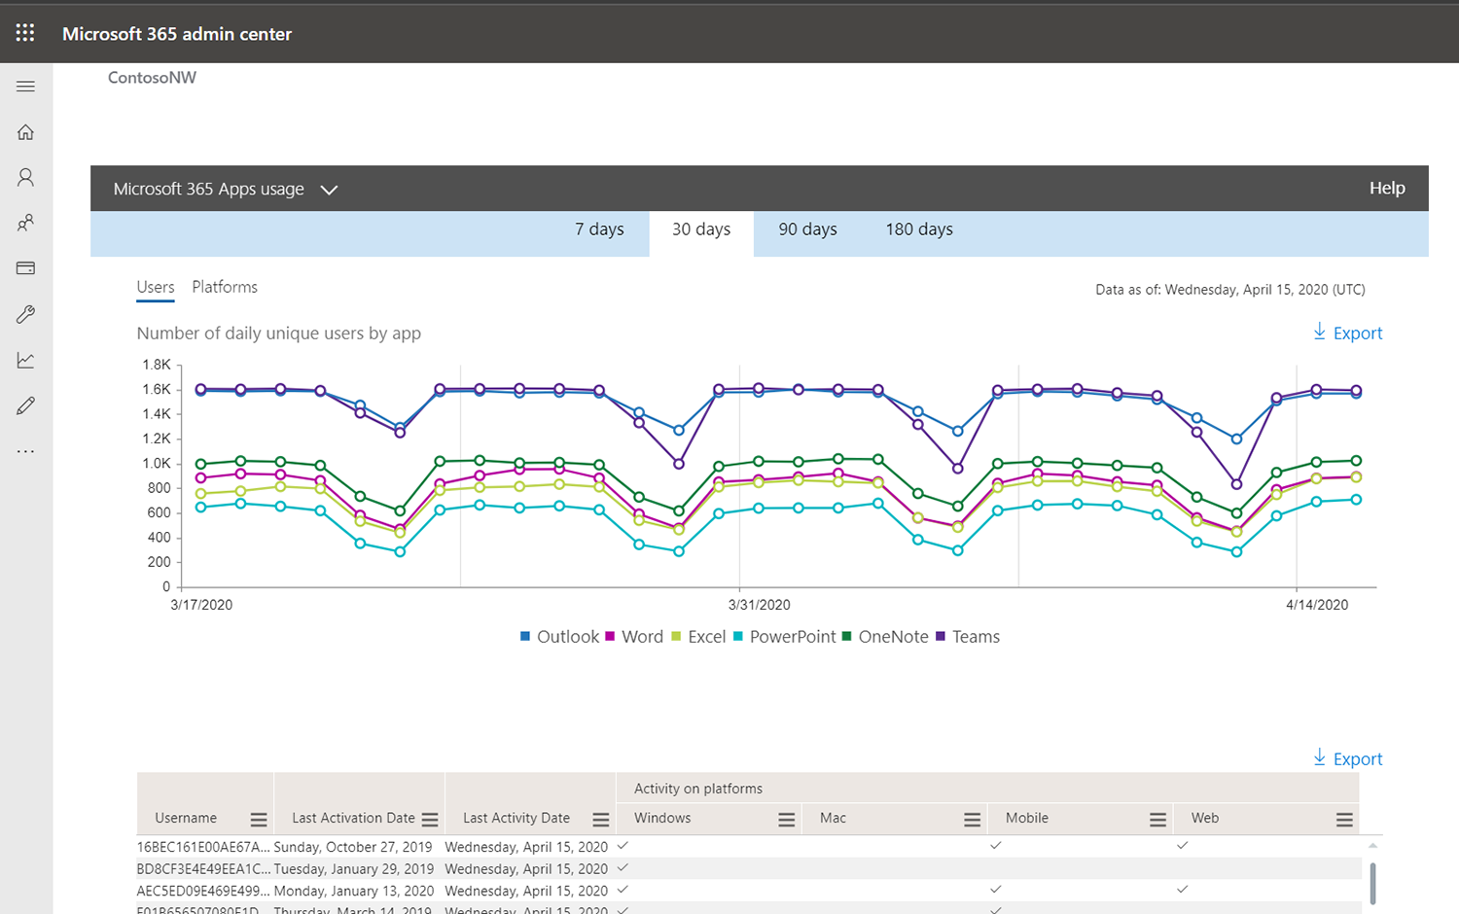Open Setup wrench icon in sidebar

(26, 314)
